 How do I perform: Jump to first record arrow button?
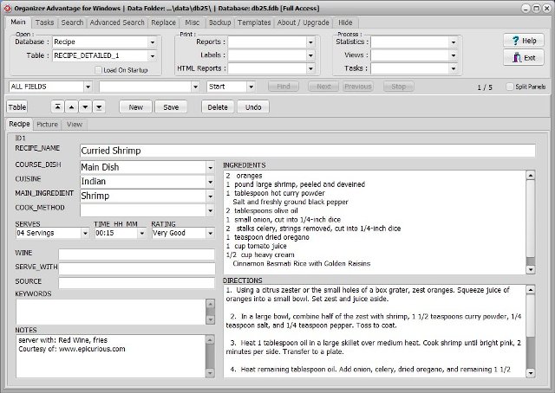pos(57,106)
